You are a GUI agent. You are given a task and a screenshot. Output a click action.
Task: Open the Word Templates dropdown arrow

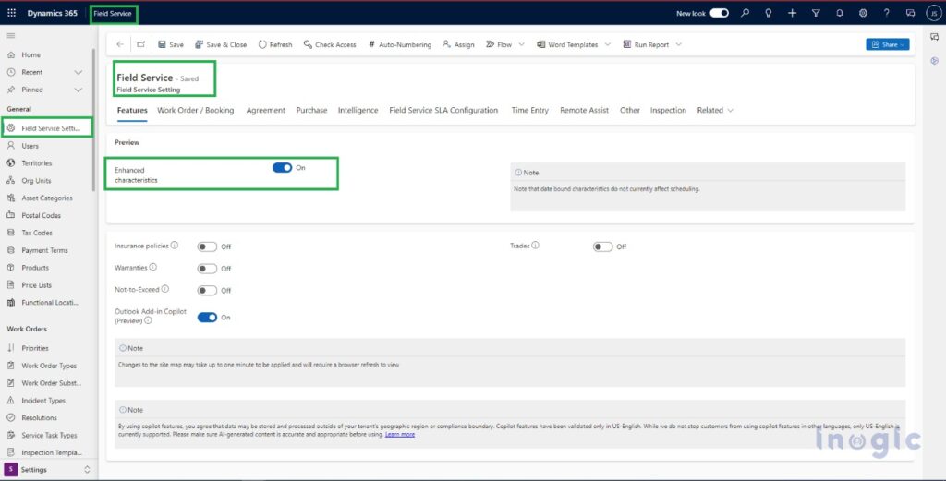608,44
